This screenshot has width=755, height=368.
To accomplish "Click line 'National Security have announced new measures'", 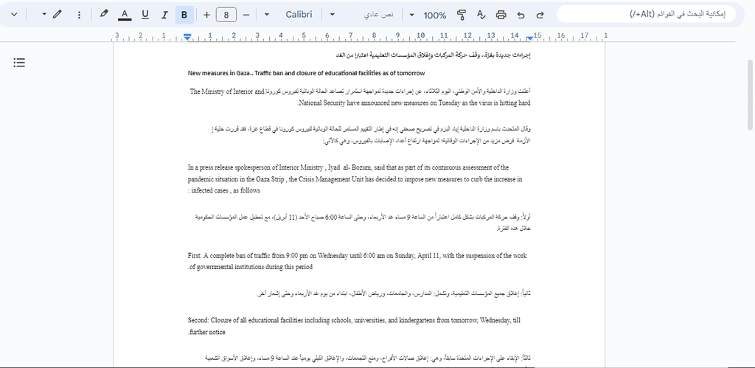I will (414, 103).
